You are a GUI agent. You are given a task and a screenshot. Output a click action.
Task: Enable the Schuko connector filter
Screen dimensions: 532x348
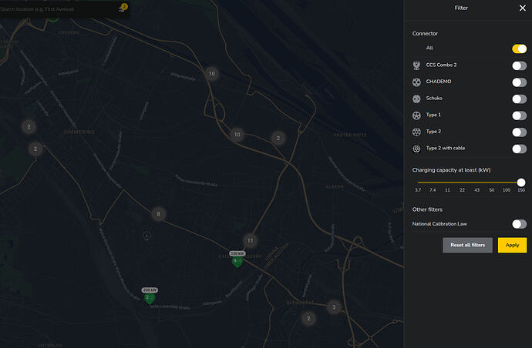(519, 99)
